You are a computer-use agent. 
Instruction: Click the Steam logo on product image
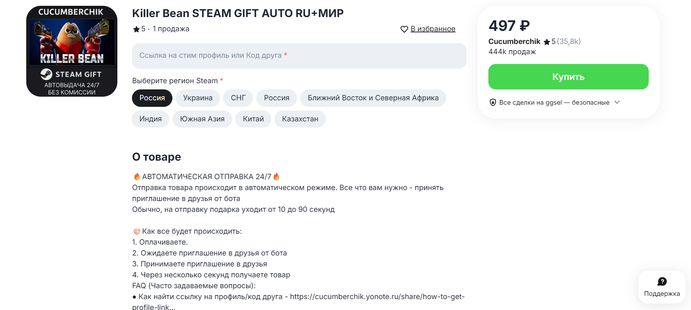tap(46, 74)
